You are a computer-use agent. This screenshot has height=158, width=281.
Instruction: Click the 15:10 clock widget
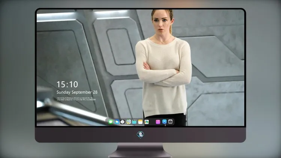point(67,84)
